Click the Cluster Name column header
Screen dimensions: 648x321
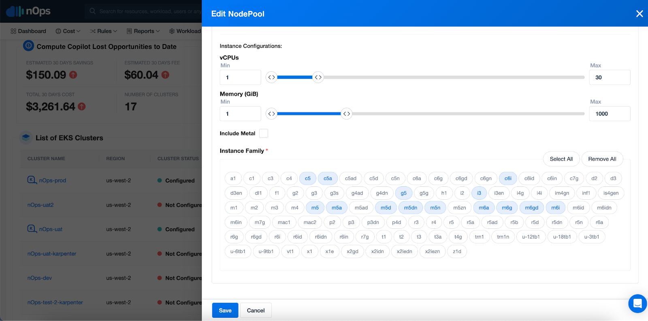(x=46, y=158)
